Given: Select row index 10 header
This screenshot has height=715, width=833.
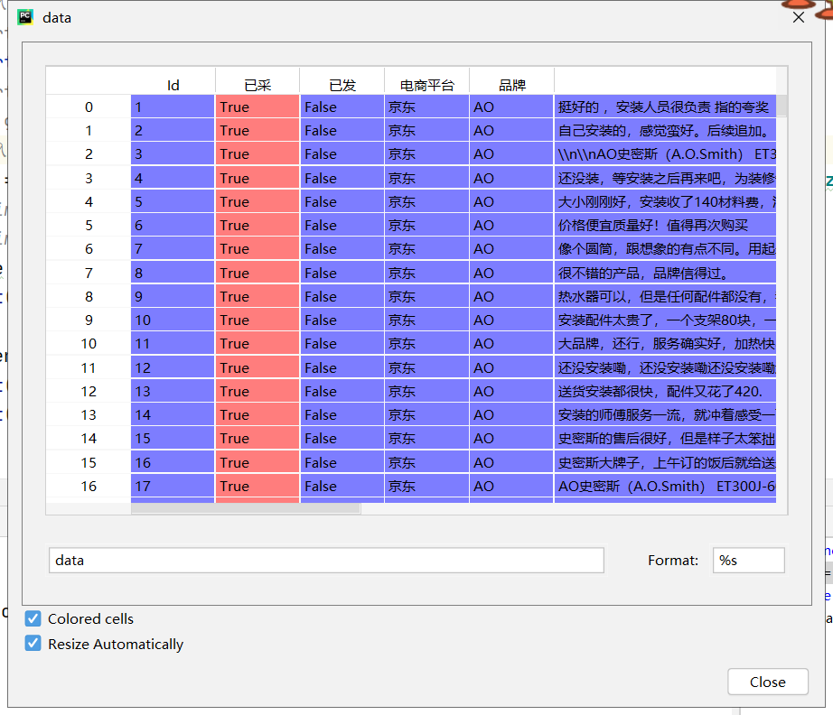Looking at the screenshot, I should point(89,343).
